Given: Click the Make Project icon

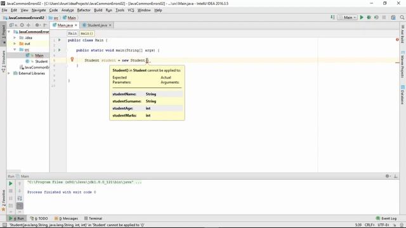Looking at the screenshot, I should tap(332, 17).
